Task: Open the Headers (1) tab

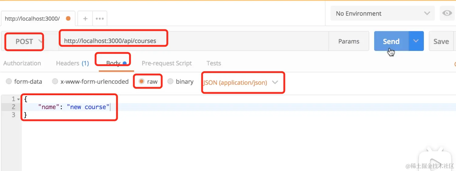Action: (72, 63)
